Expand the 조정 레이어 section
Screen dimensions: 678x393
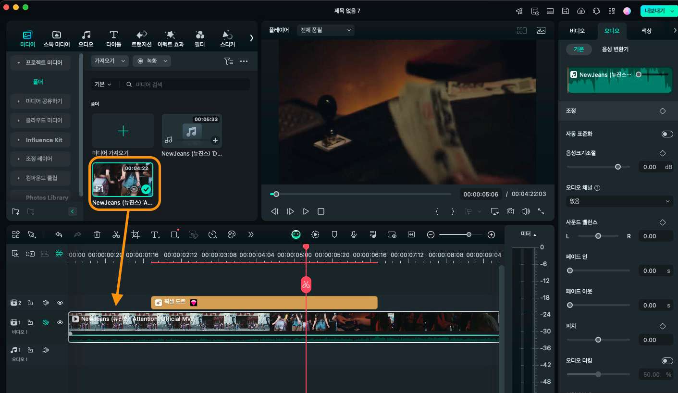(x=40, y=159)
